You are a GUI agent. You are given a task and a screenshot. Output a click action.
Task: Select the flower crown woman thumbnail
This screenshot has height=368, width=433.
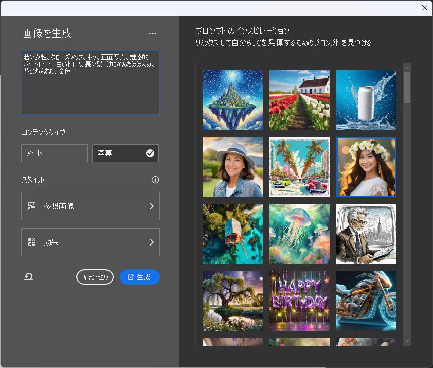pos(366,167)
